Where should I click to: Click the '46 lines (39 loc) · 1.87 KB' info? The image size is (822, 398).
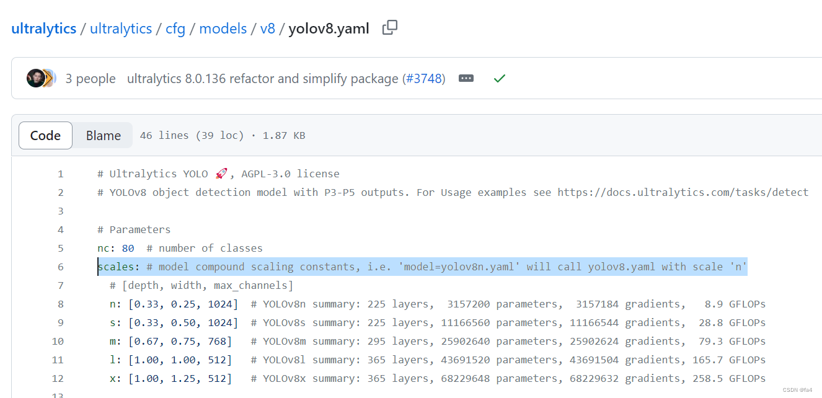coord(223,135)
